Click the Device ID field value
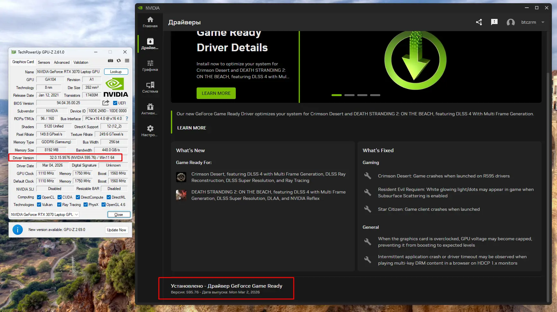557x312 pixels. point(108,111)
